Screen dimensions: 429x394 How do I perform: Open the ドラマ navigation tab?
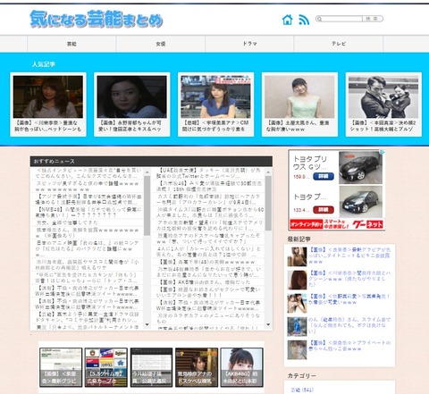tap(249, 44)
